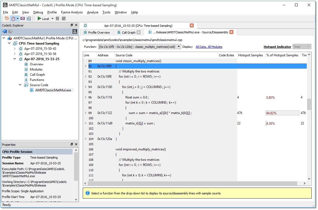This screenshot has height=210, width=318.
Task: Open Profile mode type dropdown arrow
Action: [x=18, y=19]
